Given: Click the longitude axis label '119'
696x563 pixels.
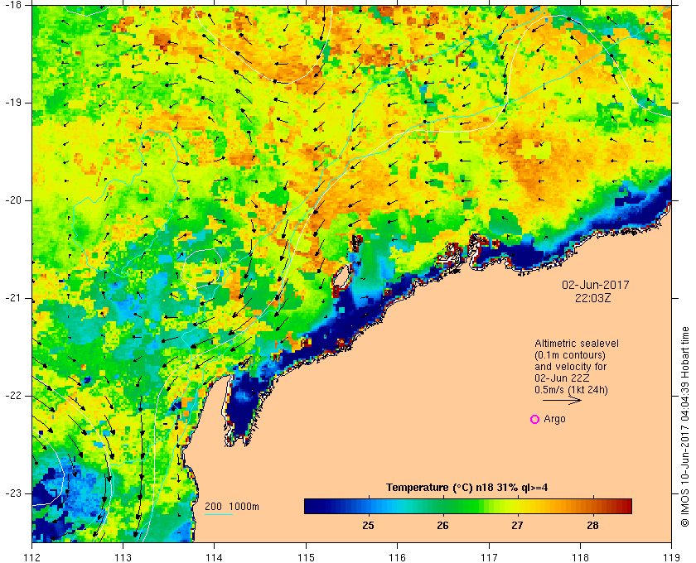Looking at the screenshot, I should 672,557.
